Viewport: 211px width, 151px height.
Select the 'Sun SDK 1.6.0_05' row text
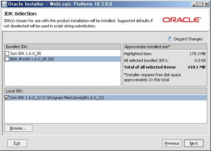[x=26, y=53]
